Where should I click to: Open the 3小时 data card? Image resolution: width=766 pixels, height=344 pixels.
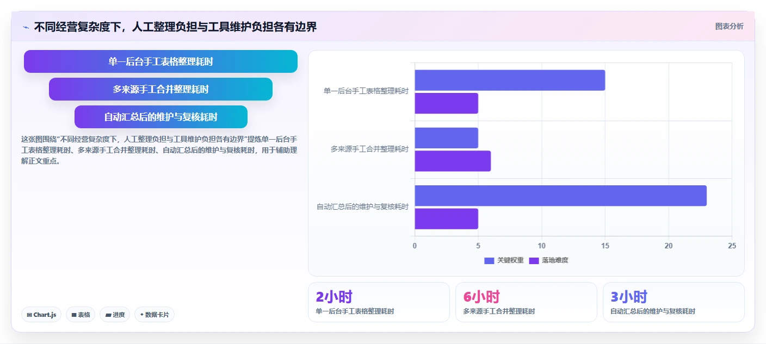coord(674,302)
